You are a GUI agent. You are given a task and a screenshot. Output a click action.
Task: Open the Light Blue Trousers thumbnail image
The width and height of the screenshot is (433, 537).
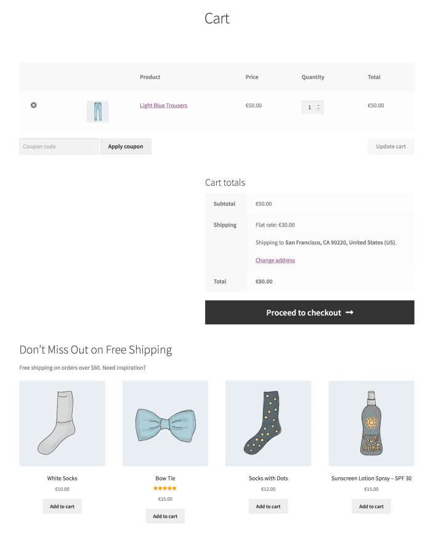pos(98,112)
